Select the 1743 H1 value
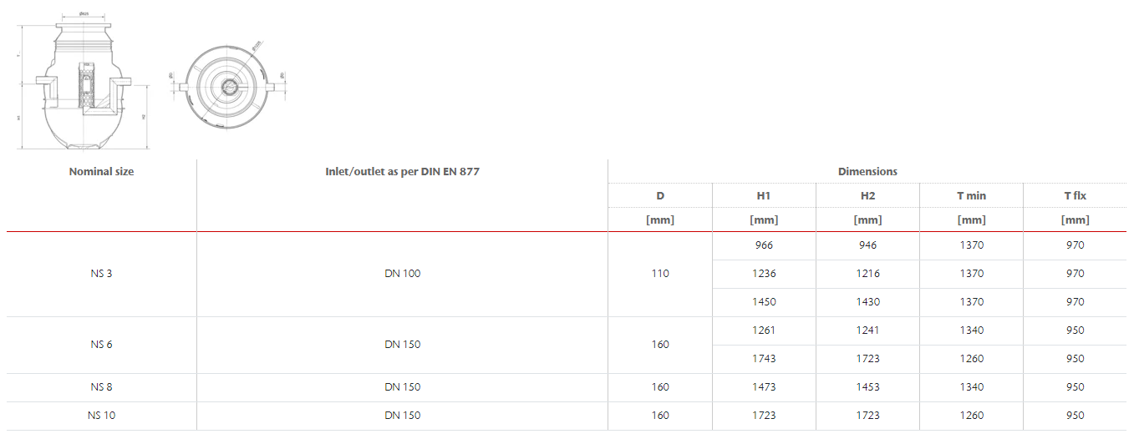The image size is (1134, 444). [763, 359]
